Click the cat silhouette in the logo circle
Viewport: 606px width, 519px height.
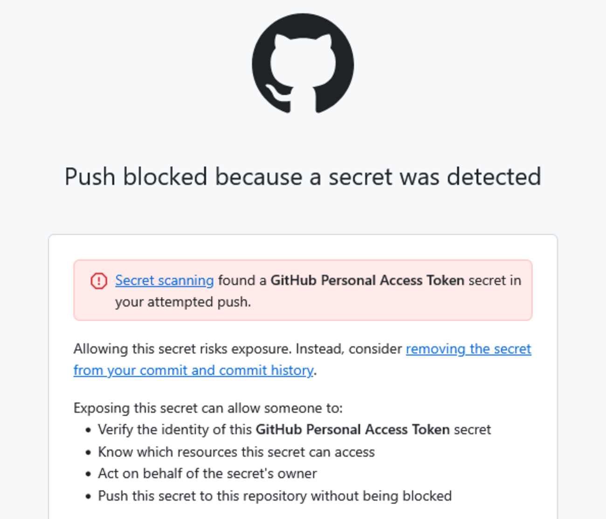click(303, 61)
